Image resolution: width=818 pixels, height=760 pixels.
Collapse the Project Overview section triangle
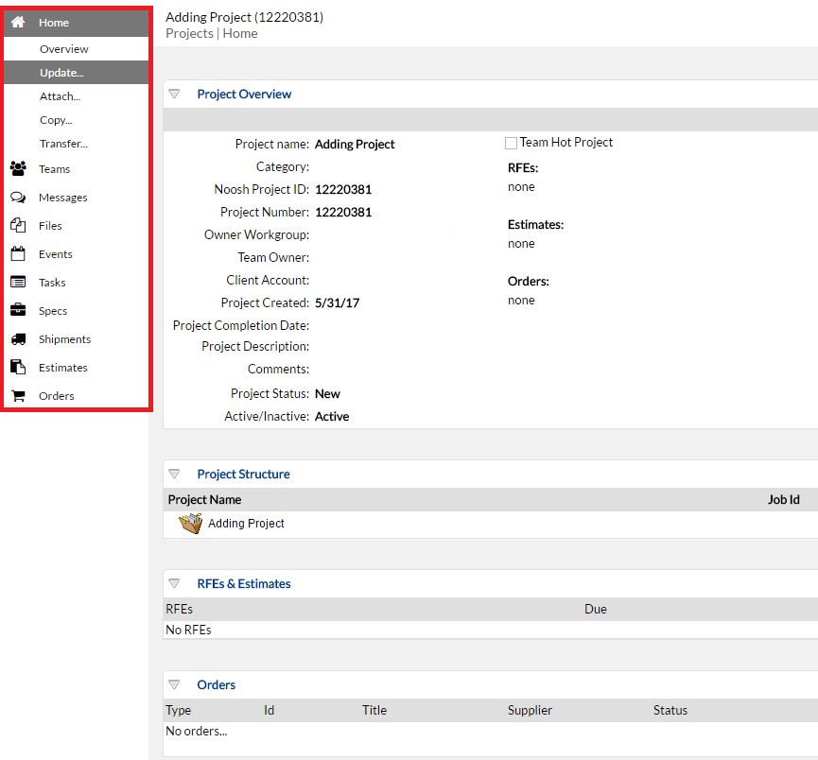pyautogui.click(x=174, y=94)
